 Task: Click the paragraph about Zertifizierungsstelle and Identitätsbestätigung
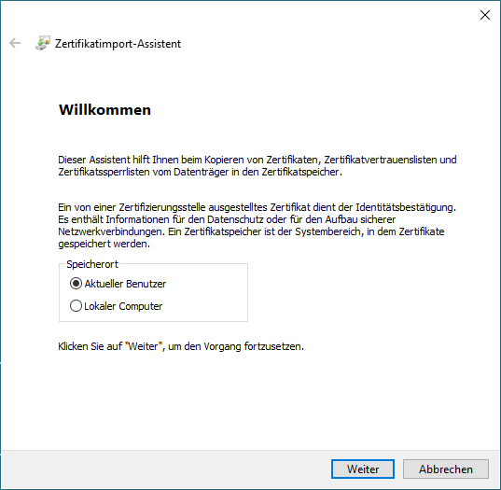point(257,225)
